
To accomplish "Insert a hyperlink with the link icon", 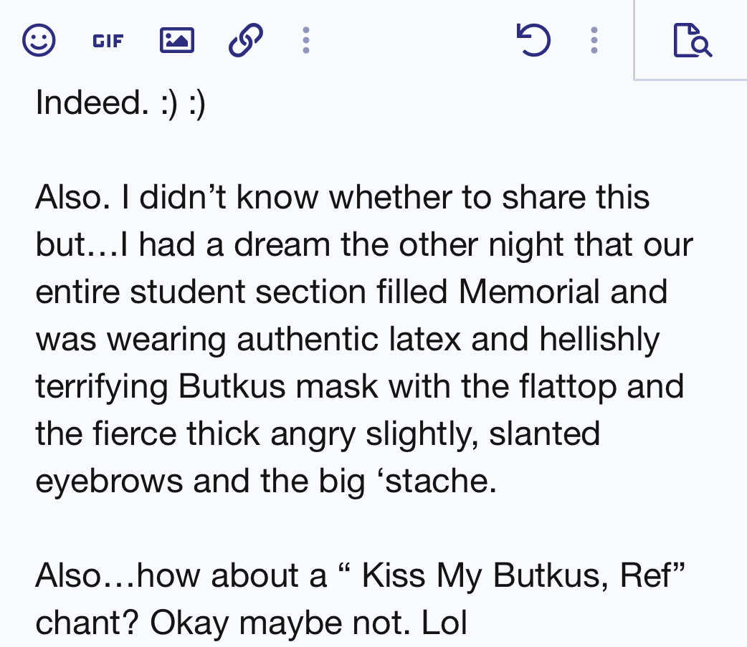I will (245, 41).
